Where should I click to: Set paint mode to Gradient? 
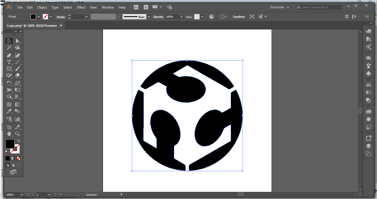point(13,158)
